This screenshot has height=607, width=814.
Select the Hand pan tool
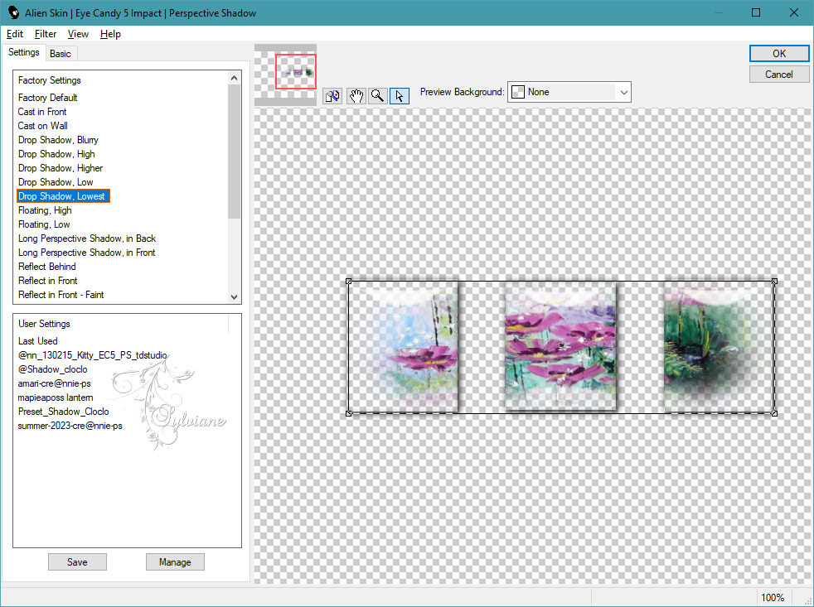click(356, 96)
